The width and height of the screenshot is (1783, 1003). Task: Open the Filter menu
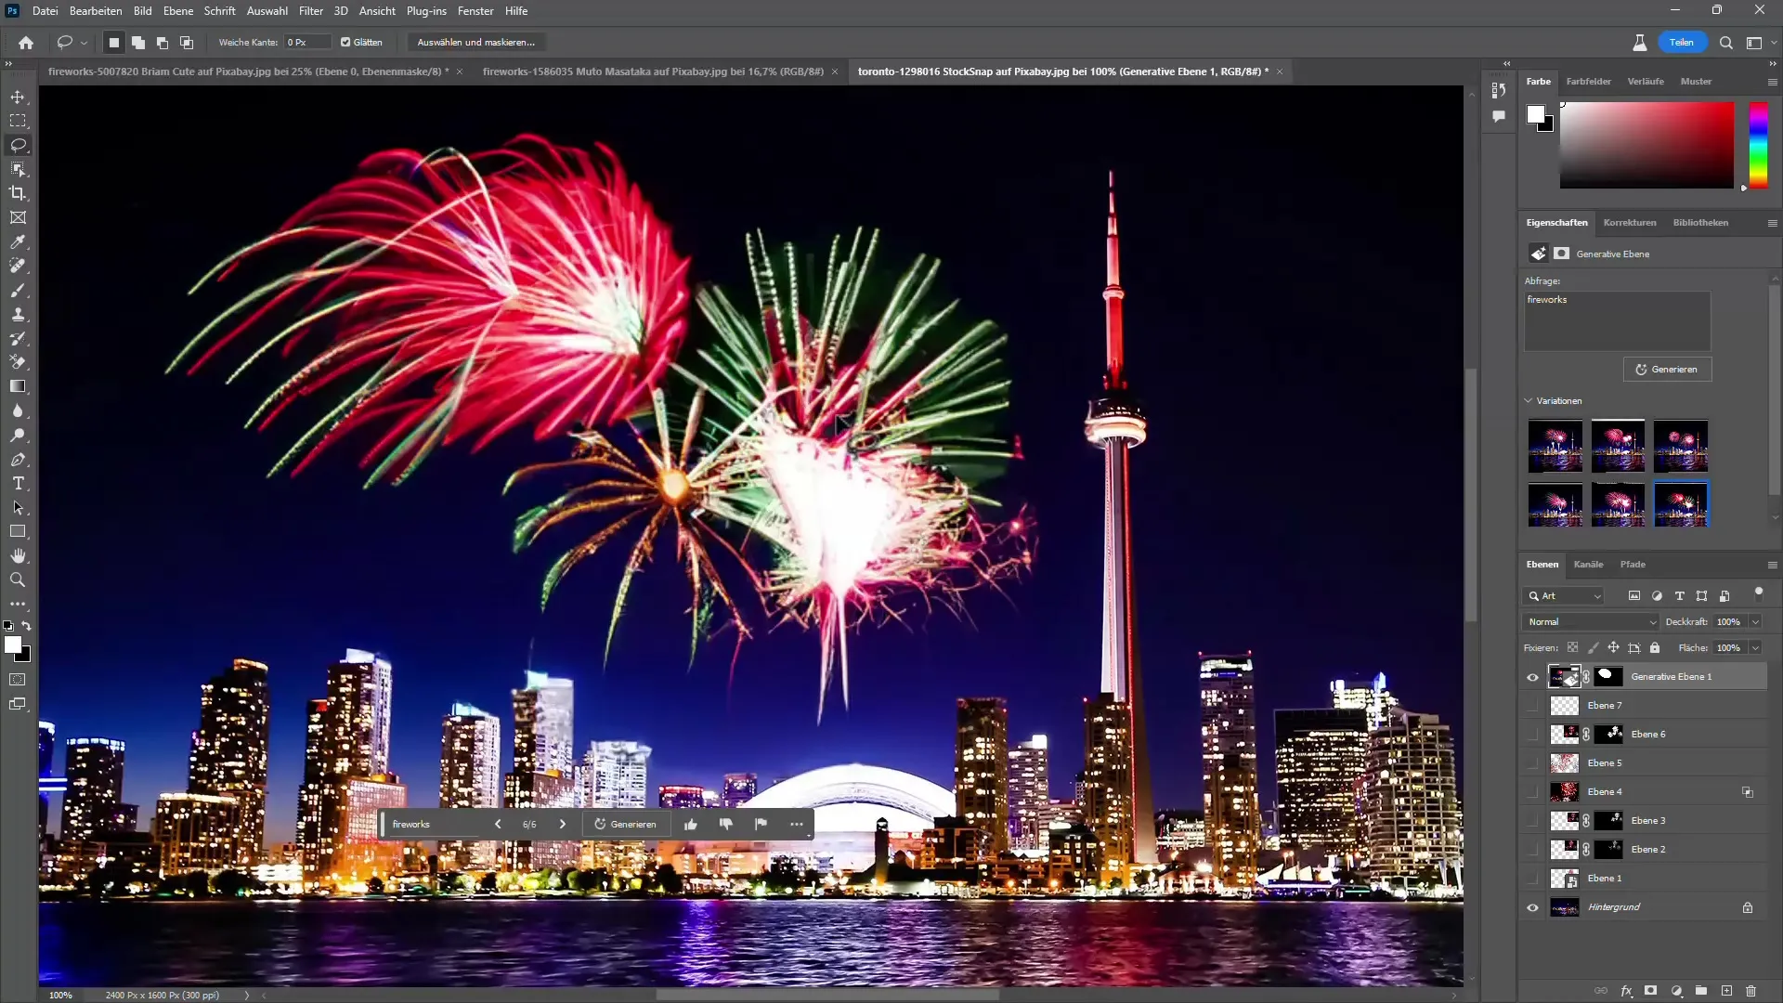click(311, 11)
